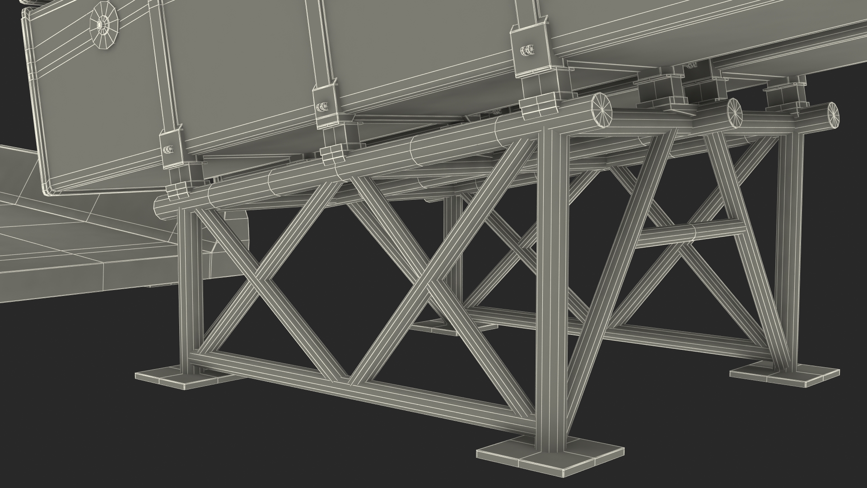The height and width of the screenshot is (488, 867).
Task: Click the middle round pipe end cap
Action: coord(735,113)
